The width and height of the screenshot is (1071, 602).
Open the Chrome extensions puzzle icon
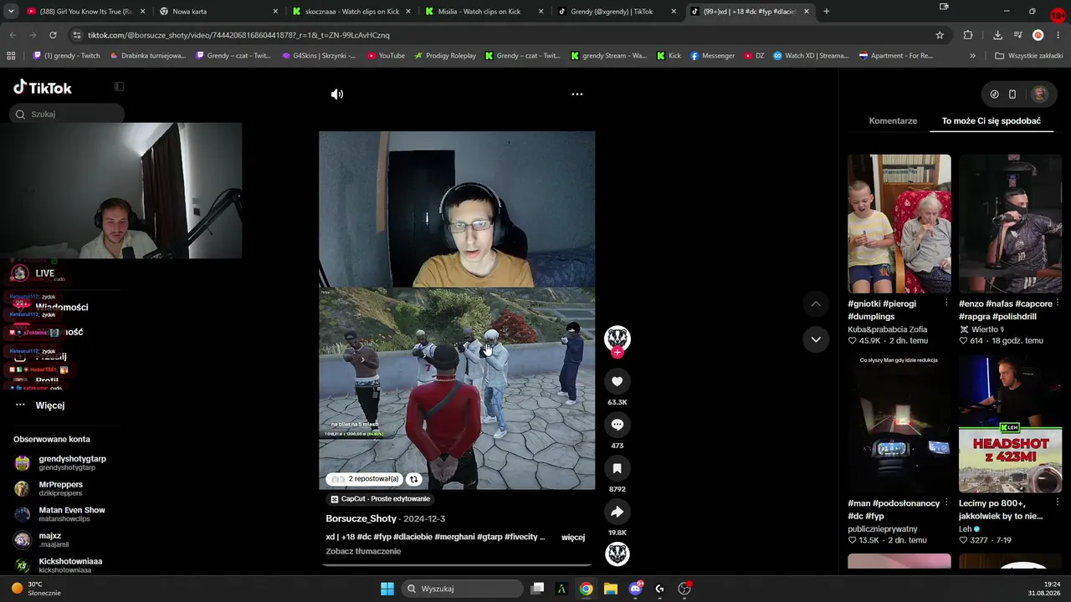tap(968, 35)
